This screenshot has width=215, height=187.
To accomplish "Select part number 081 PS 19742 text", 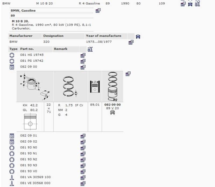I will pos(32,61).
